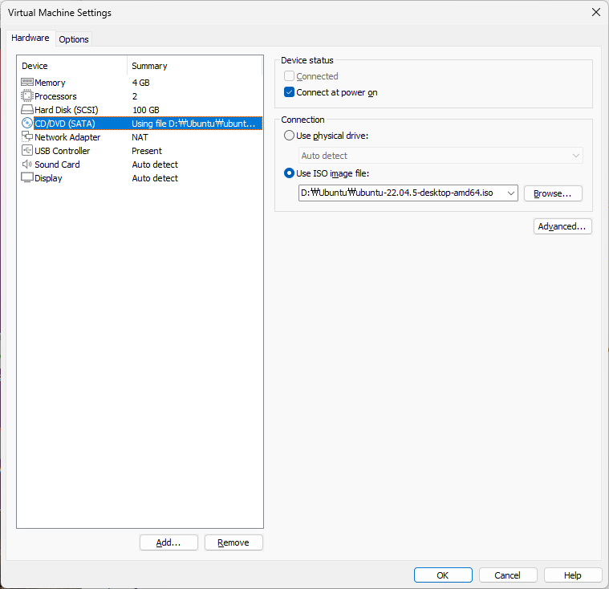Click the Network Adapter icon
This screenshot has width=609, height=589.
tap(26, 136)
